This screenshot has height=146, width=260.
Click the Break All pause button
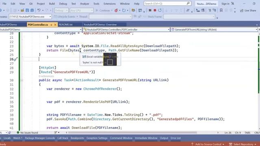pos(150,10)
